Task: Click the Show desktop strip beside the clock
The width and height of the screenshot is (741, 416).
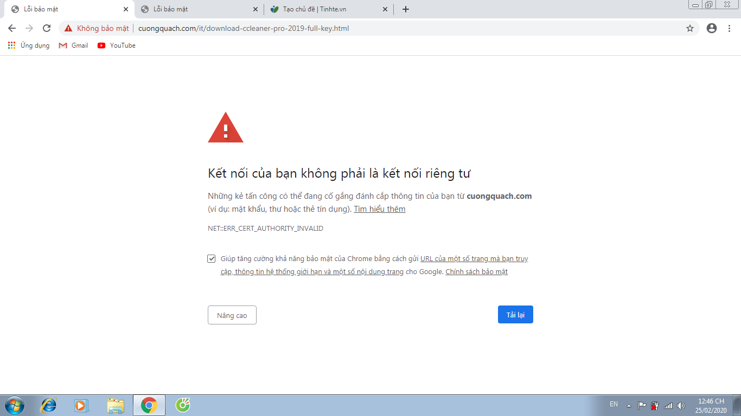Action: point(737,405)
